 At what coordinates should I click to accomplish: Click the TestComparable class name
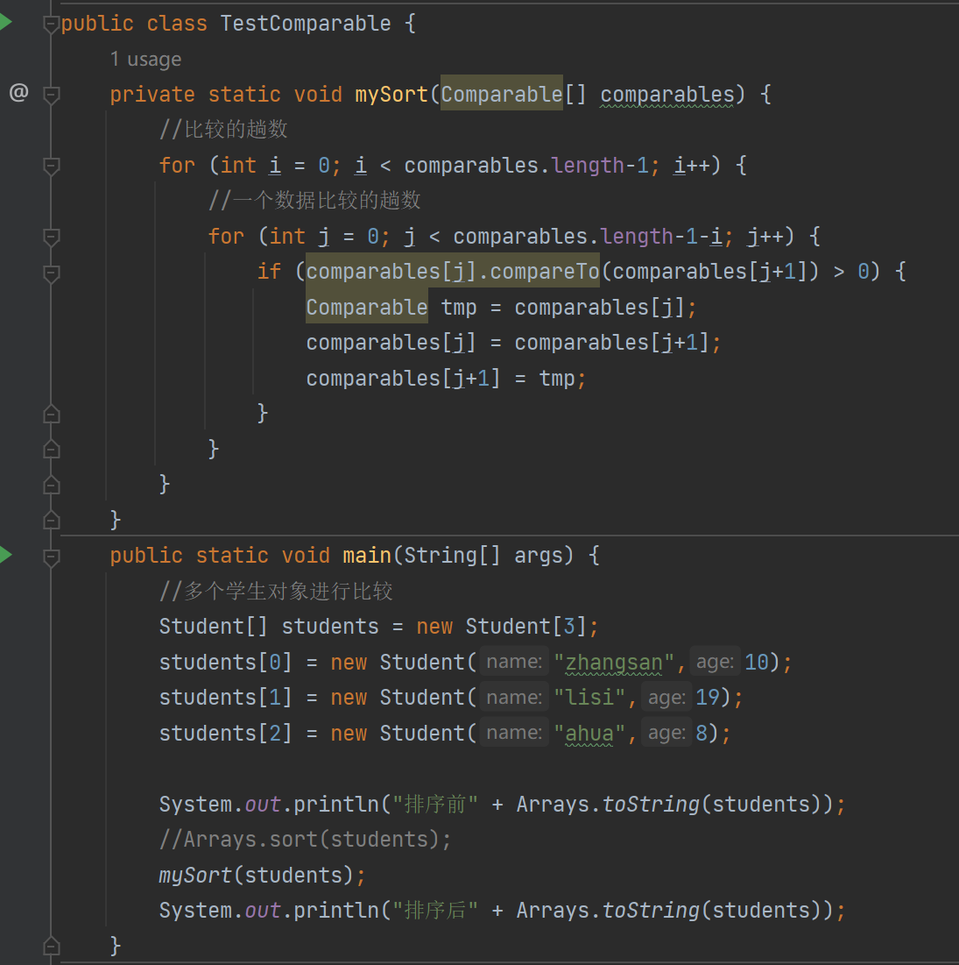(x=306, y=24)
